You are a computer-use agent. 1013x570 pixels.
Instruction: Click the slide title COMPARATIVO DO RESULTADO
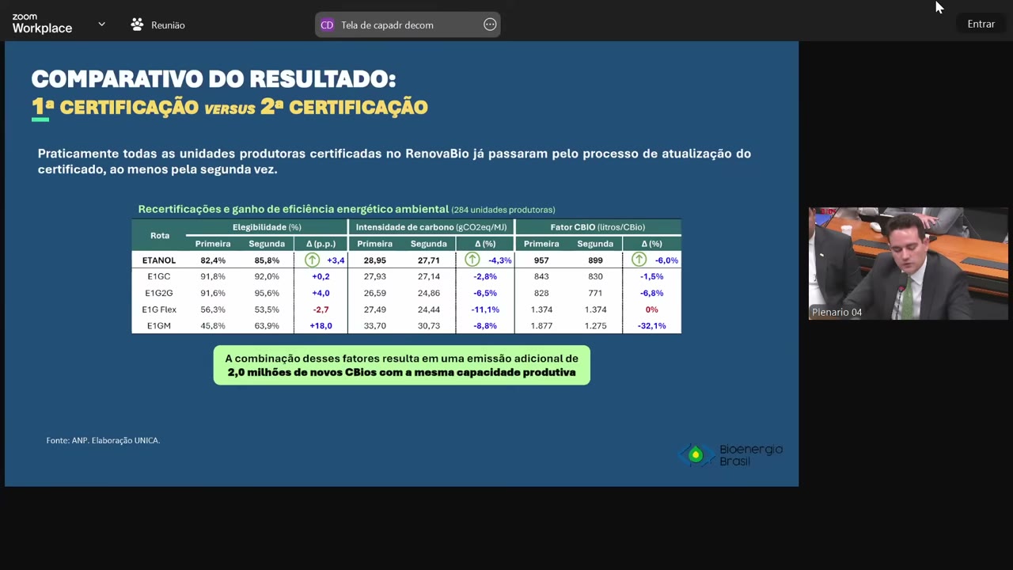(x=214, y=79)
